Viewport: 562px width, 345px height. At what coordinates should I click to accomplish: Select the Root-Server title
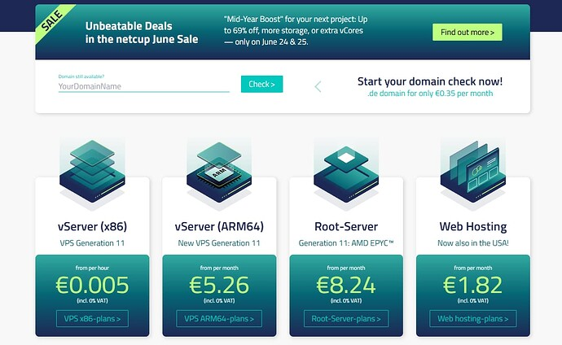click(346, 226)
